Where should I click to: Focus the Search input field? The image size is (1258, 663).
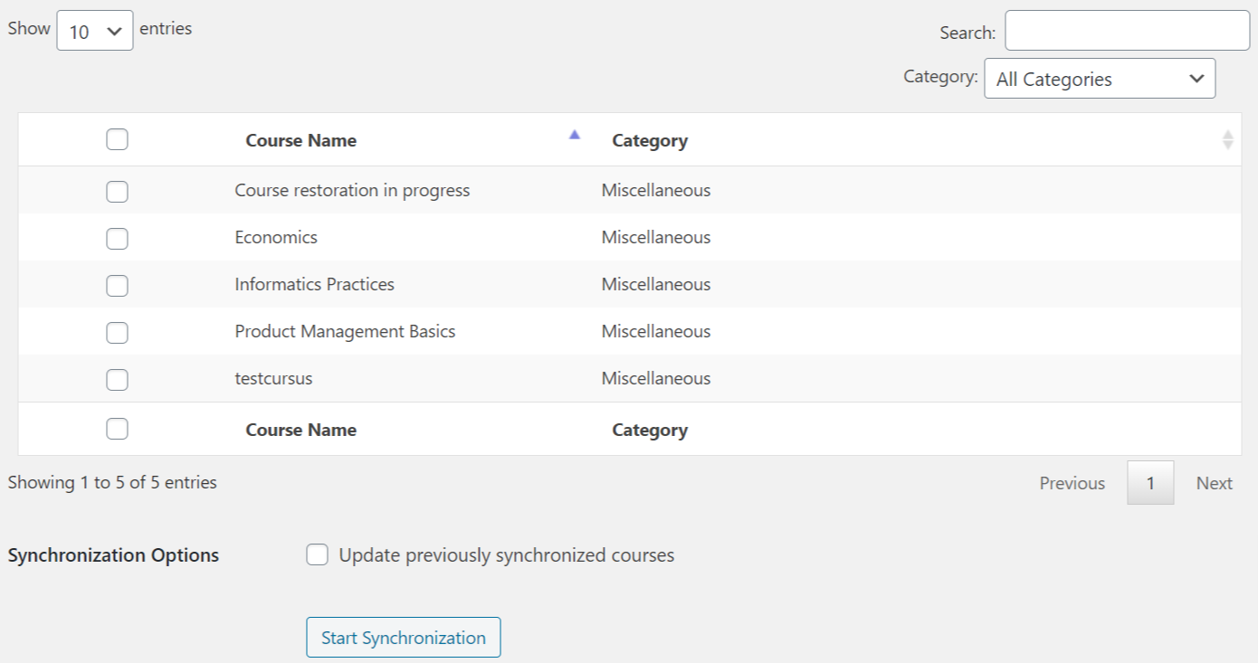pos(1127,31)
